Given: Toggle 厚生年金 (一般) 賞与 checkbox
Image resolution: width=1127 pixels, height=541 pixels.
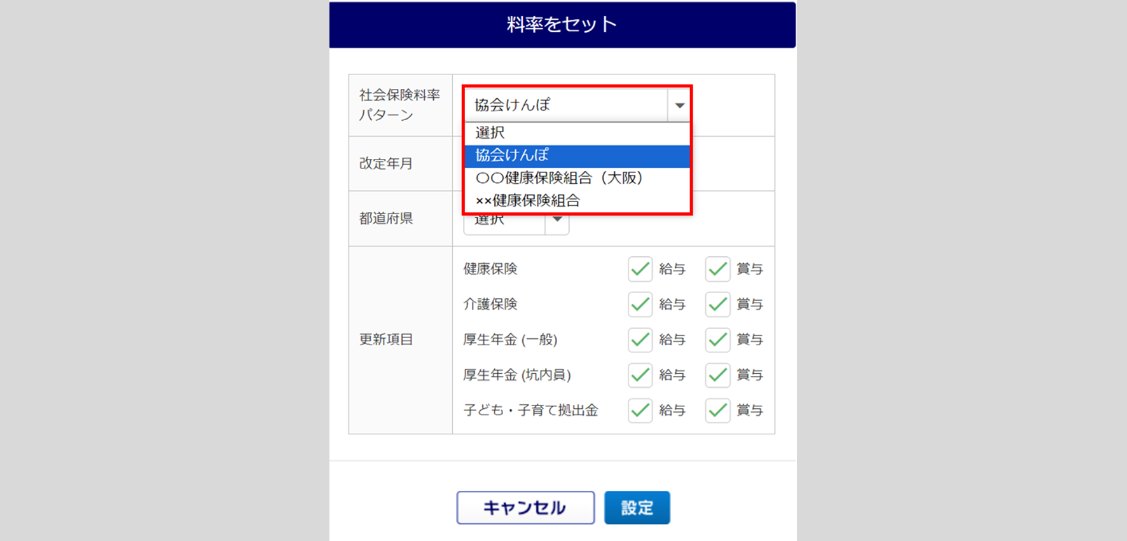Looking at the screenshot, I should pyautogui.click(x=717, y=339).
